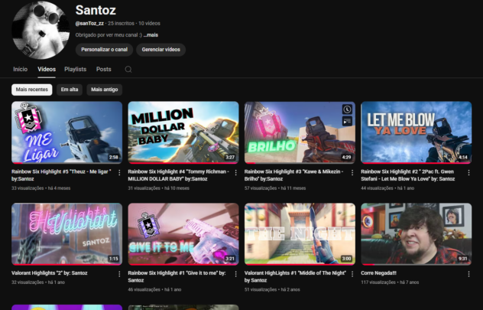Click the @sanToz_zz channel handle
This screenshot has height=310, width=483.
click(x=89, y=24)
